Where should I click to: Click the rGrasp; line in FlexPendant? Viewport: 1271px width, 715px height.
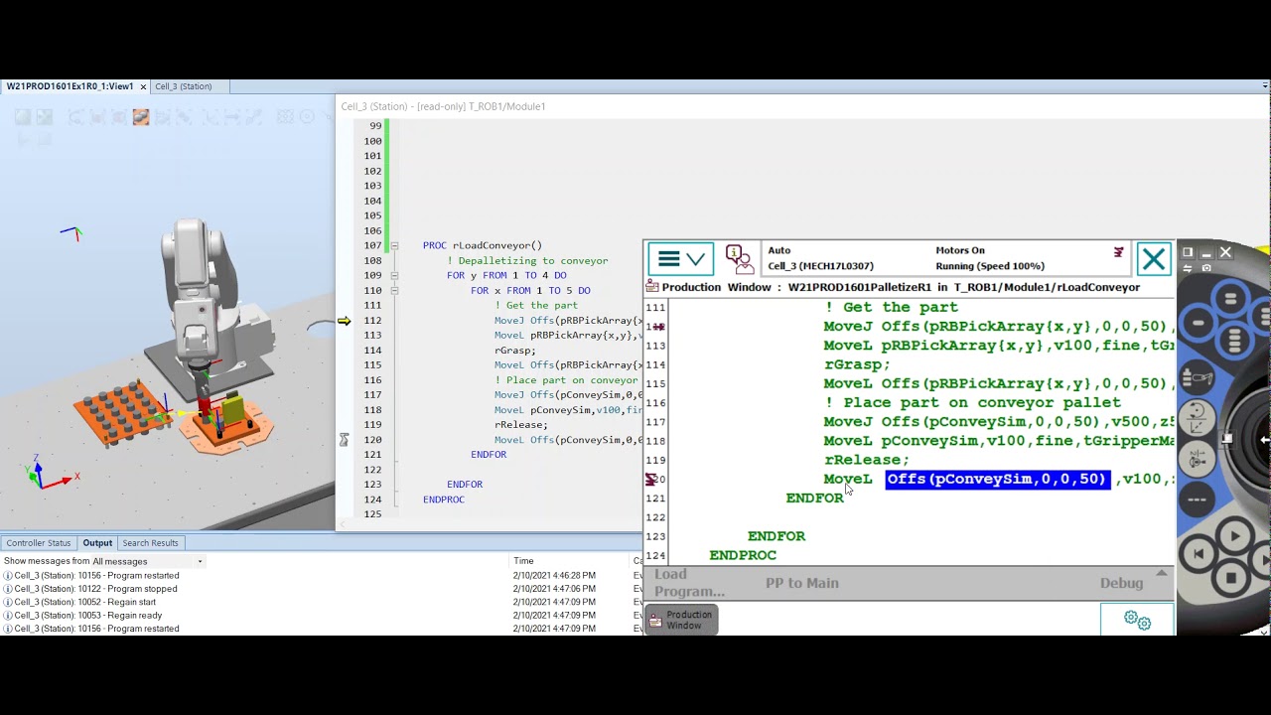click(x=857, y=364)
